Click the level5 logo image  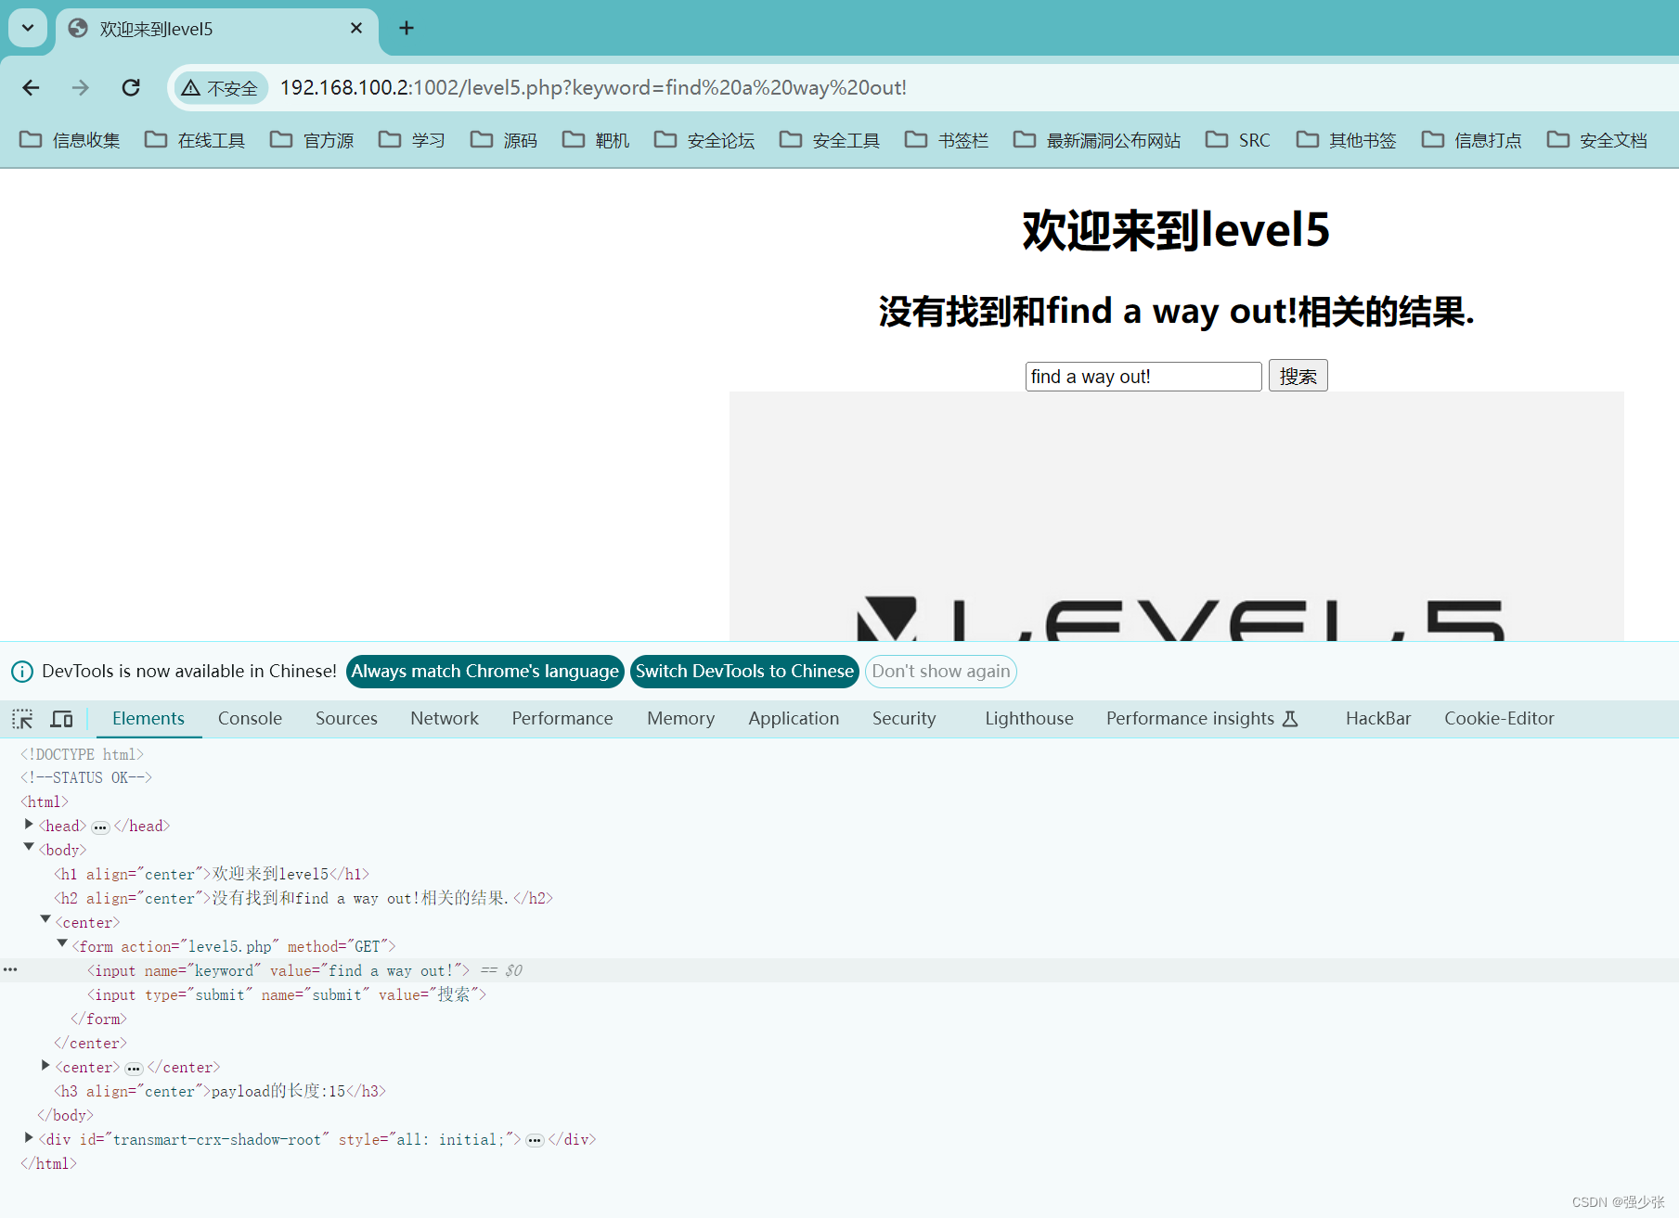pyautogui.click(x=1177, y=517)
